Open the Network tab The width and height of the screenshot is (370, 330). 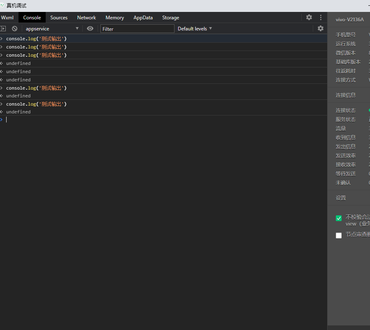coord(86,18)
